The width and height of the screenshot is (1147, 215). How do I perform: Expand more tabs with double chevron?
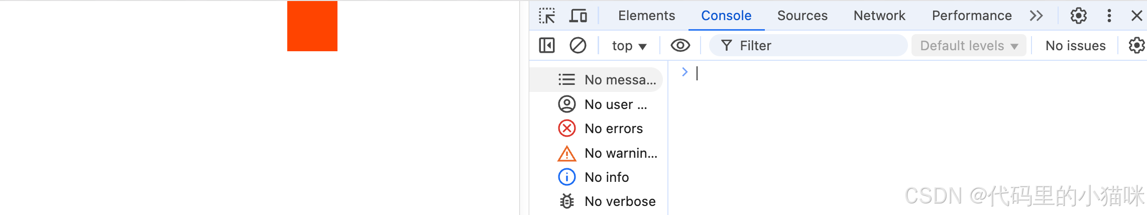[1036, 16]
